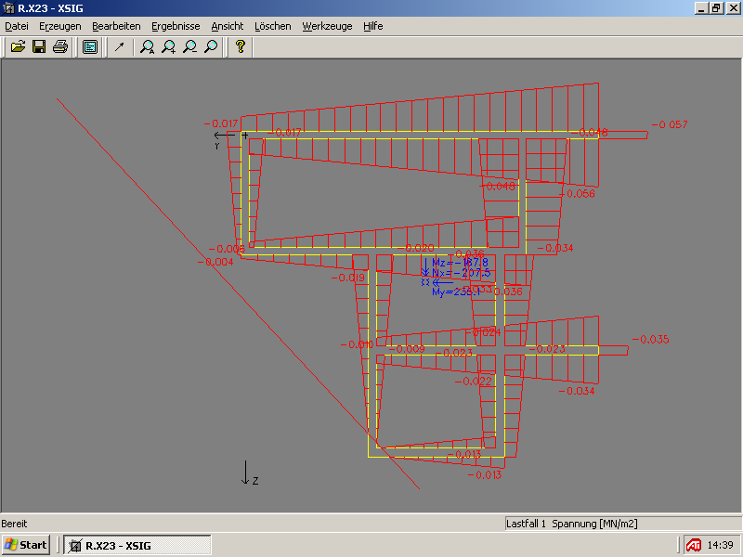Image resolution: width=743 pixels, height=557 pixels.
Task: Open the Erzeugen menu
Action: point(60,26)
